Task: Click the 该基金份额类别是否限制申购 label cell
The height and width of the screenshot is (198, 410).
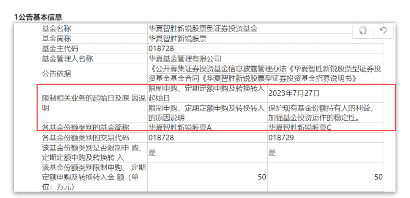Action: [x=94, y=152]
